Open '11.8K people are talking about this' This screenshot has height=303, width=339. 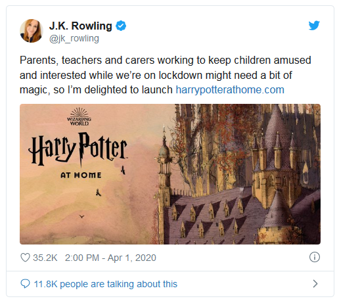[x=105, y=284]
